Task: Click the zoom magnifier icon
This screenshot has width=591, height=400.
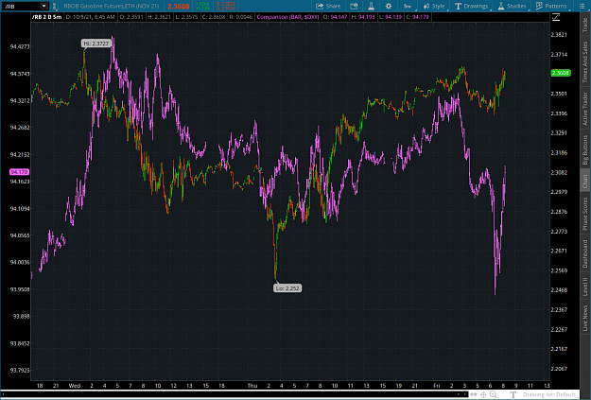Action: pos(493,394)
